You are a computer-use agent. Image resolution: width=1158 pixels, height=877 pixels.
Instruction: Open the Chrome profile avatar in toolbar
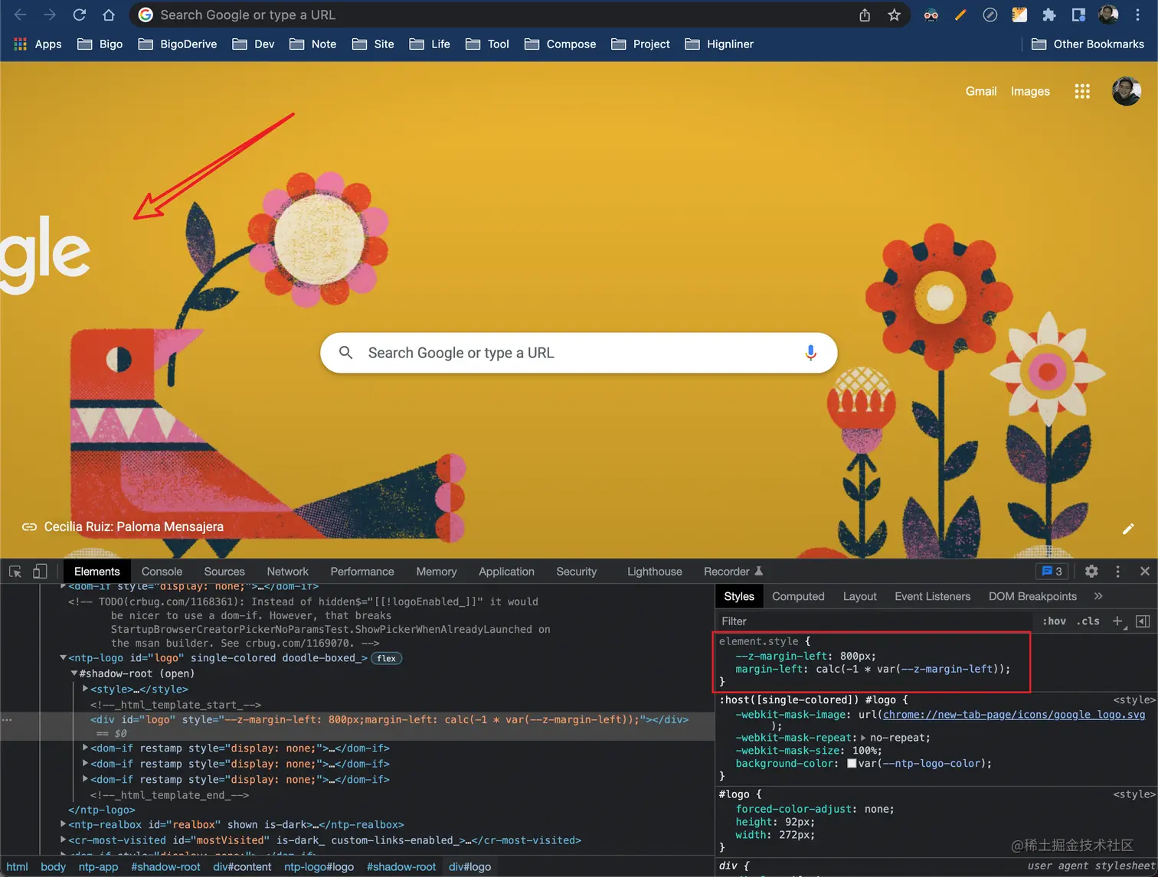point(1108,15)
